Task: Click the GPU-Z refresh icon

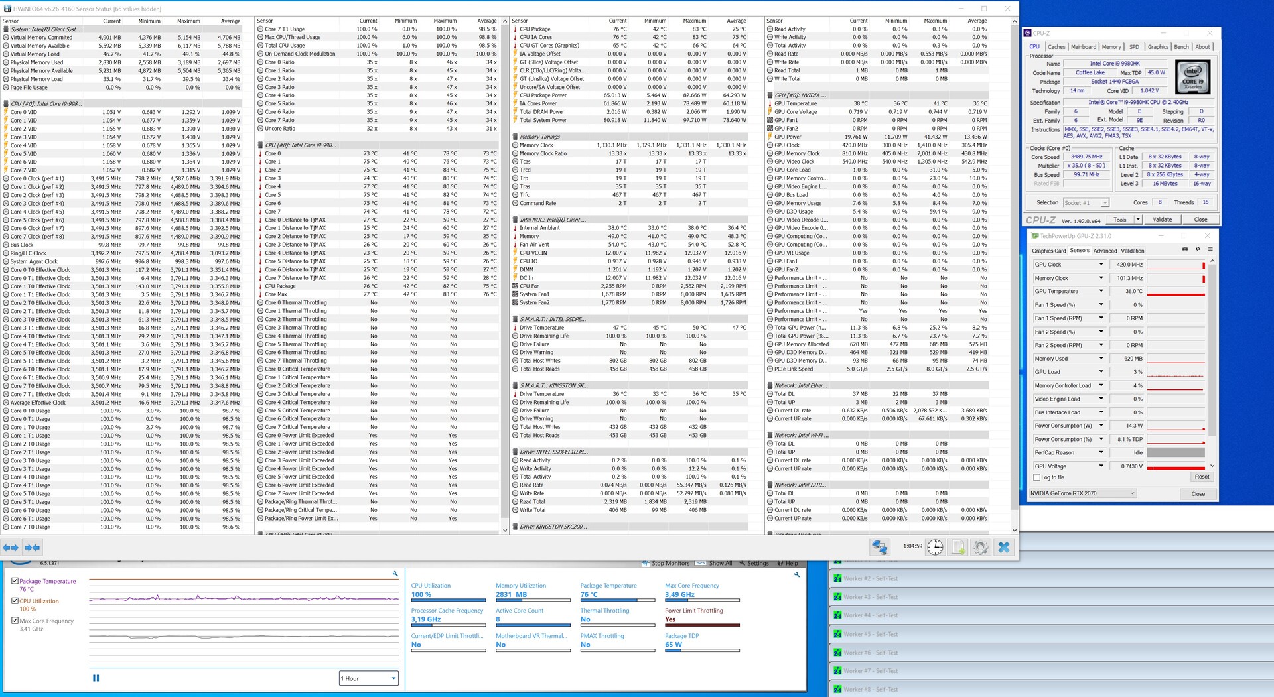Action: (1198, 249)
